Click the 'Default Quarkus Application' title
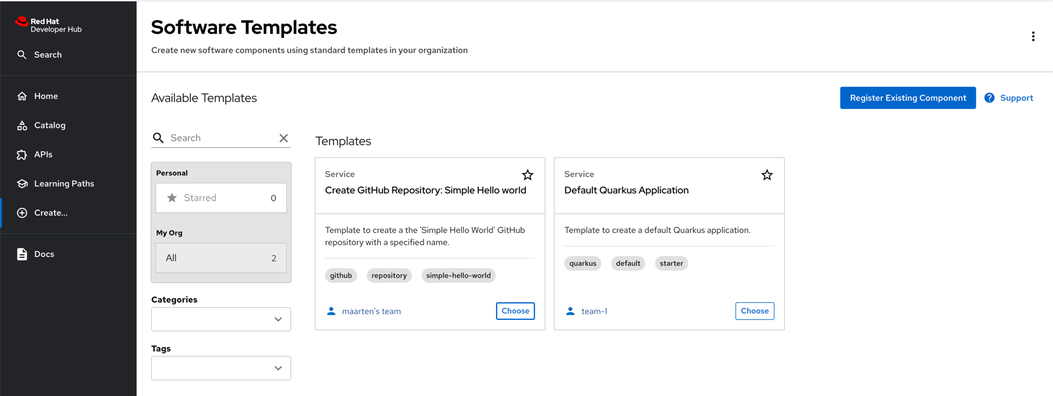Screen dimensions: 1053x396 pyautogui.click(x=626, y=190)
